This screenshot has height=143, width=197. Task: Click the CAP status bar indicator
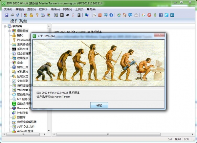tap(170, 139)
